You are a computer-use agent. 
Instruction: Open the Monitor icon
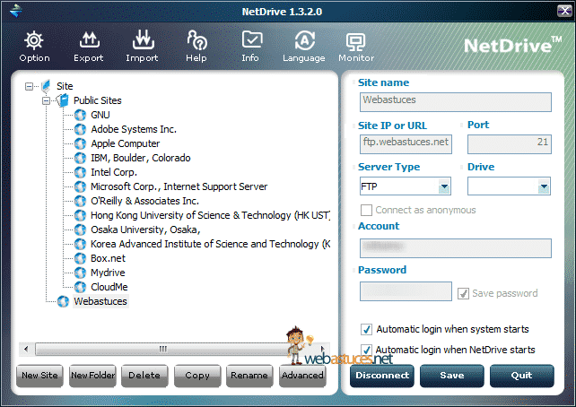tap(356, 40)
